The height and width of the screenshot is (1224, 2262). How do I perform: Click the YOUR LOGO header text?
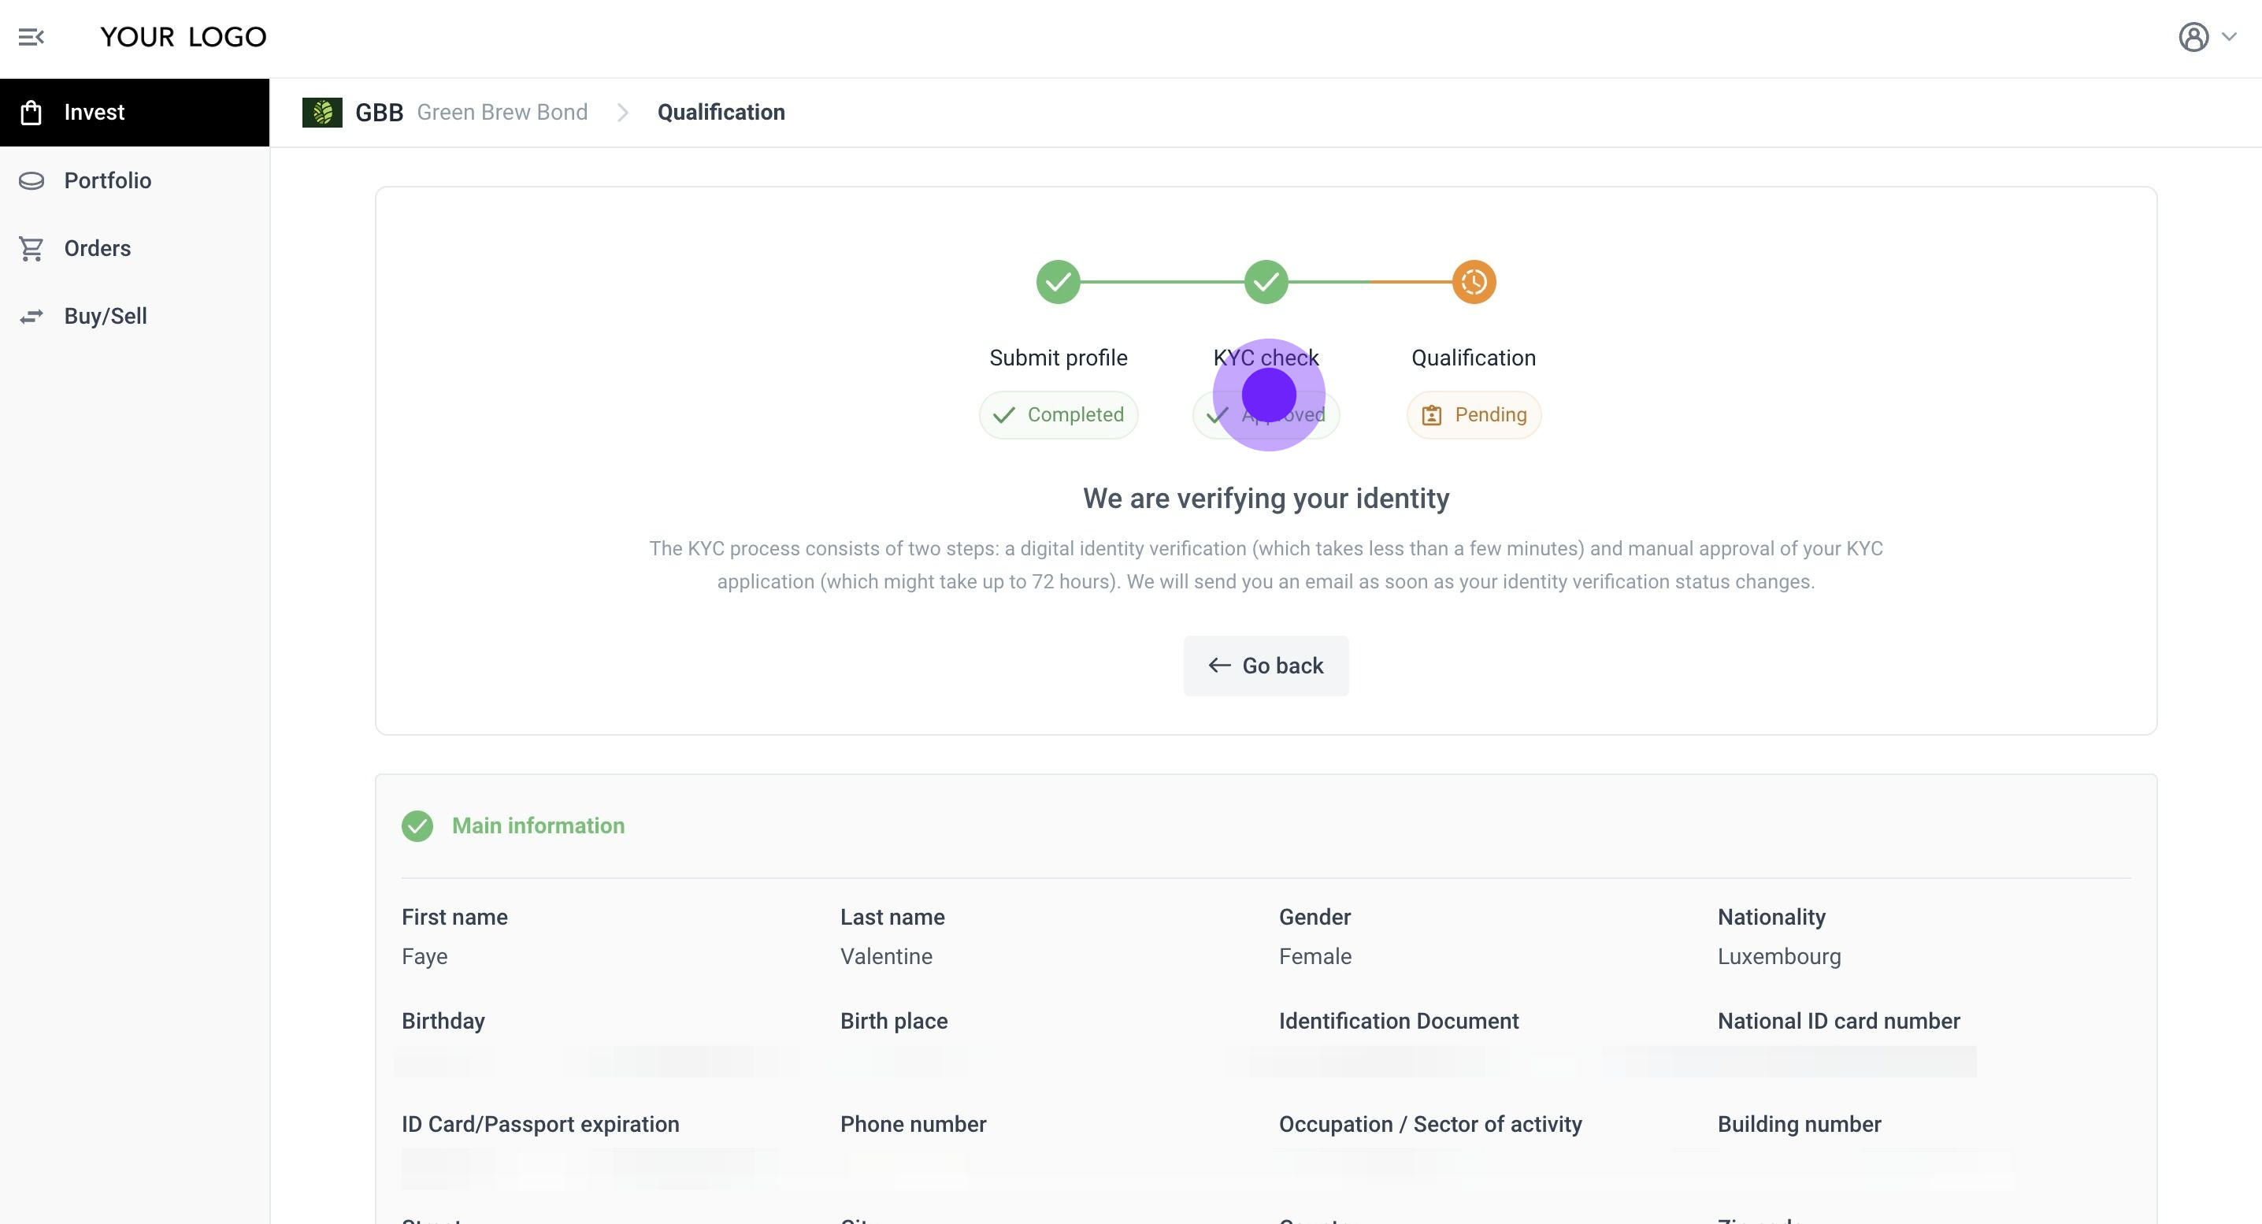coord(183,37)
